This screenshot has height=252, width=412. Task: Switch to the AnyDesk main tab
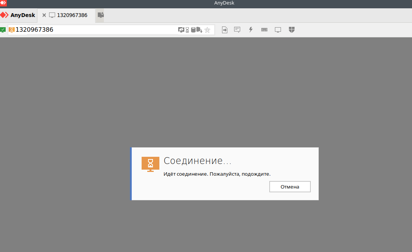point(18,15)
